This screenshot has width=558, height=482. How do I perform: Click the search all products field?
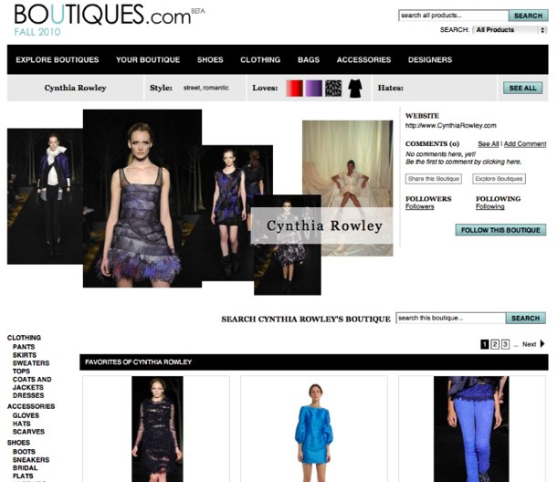(x=453, y=16)
